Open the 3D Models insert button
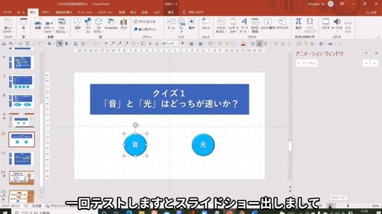 (x=98, y=25)
